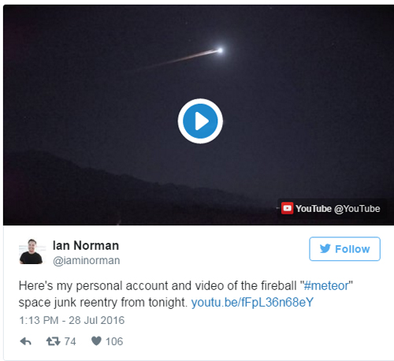This screenshot has width=394, height=361.
Task: Open the youtu.be/fFpL36n68eY link
Action: pyautogui.click(x=252, y=302)
